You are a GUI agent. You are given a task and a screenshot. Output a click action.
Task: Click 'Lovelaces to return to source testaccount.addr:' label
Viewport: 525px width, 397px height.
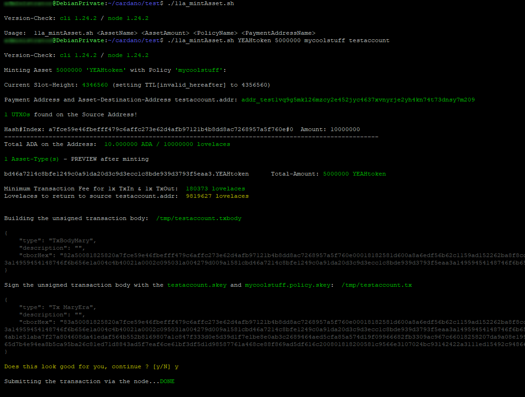pos(91,196)
